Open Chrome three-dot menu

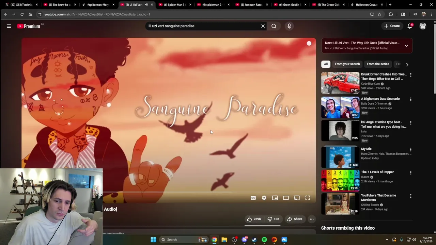tap(432, 14)
